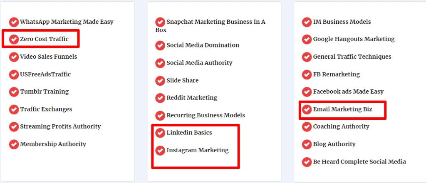
Task: Click the checkmark beside Email Marketing Biz
Action: tap(307, 109)
